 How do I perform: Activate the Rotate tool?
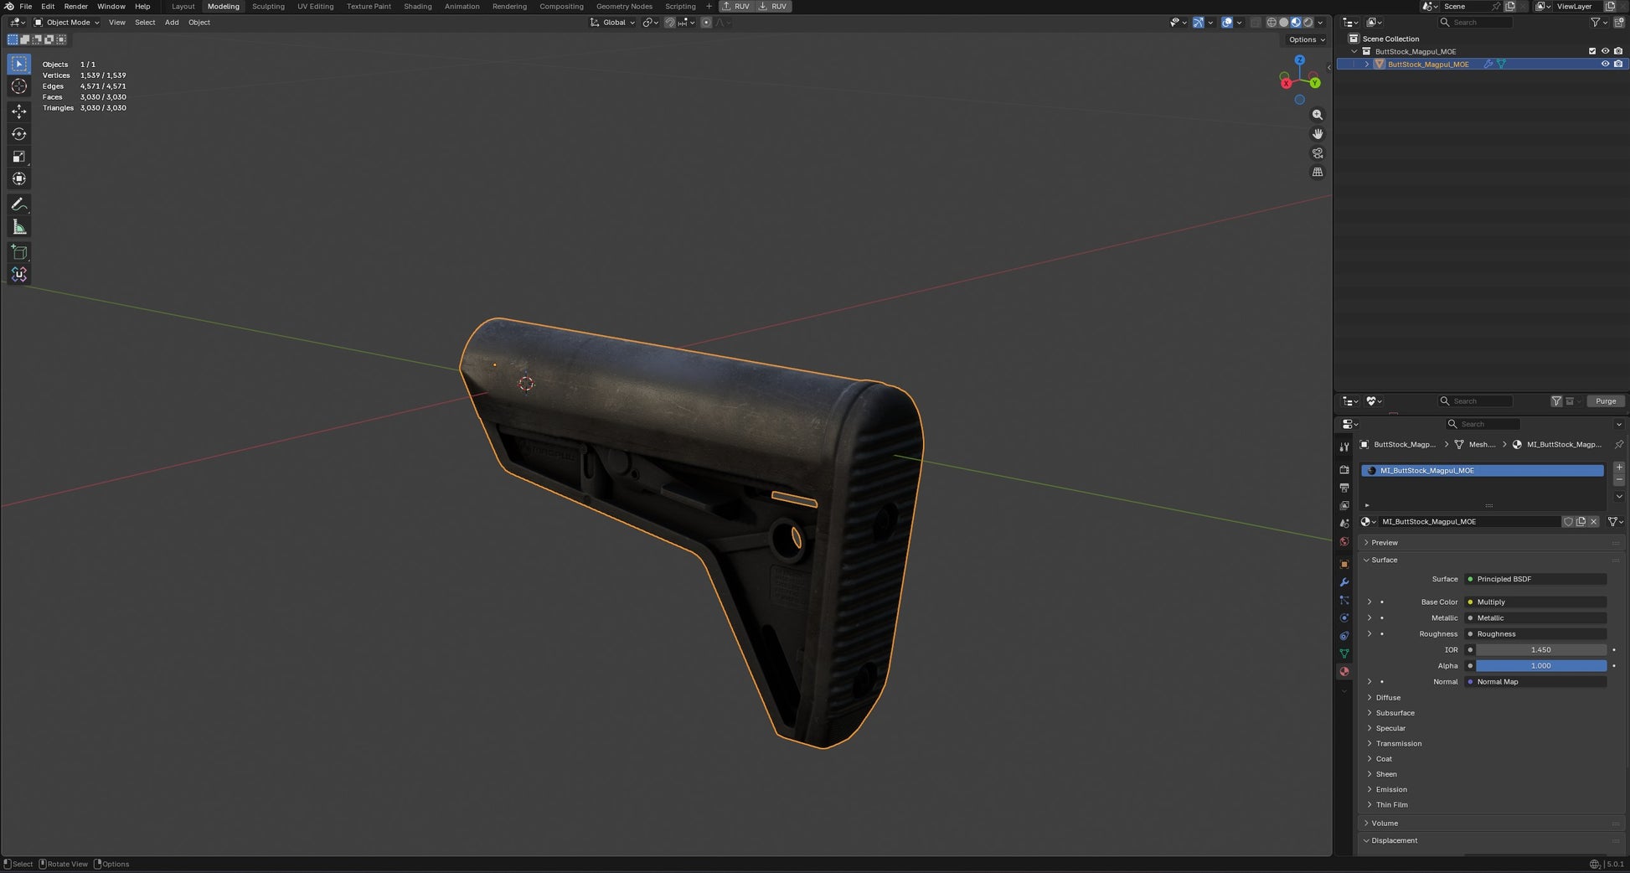[18, 134]
